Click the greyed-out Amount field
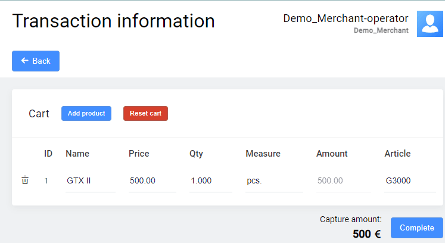The width and height of the screenshot is (445, 243). click(343, 180)
